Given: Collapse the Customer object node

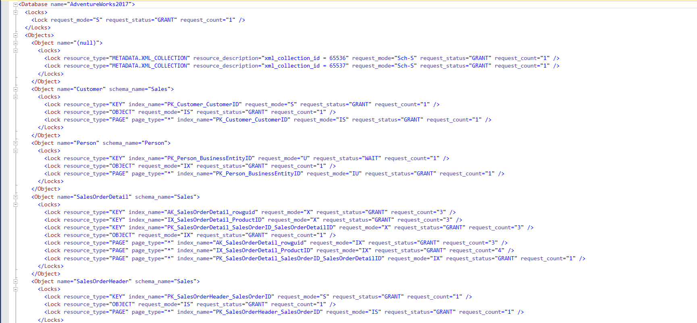Looking at the screenshot, I should click(x=15, y=89).
